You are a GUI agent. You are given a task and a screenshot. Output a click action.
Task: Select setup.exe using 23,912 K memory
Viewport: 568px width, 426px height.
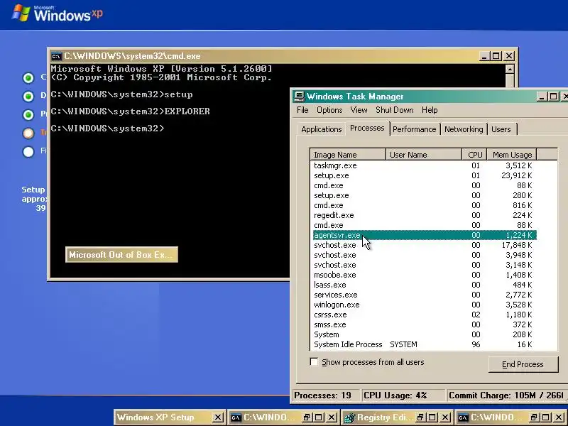423,175
